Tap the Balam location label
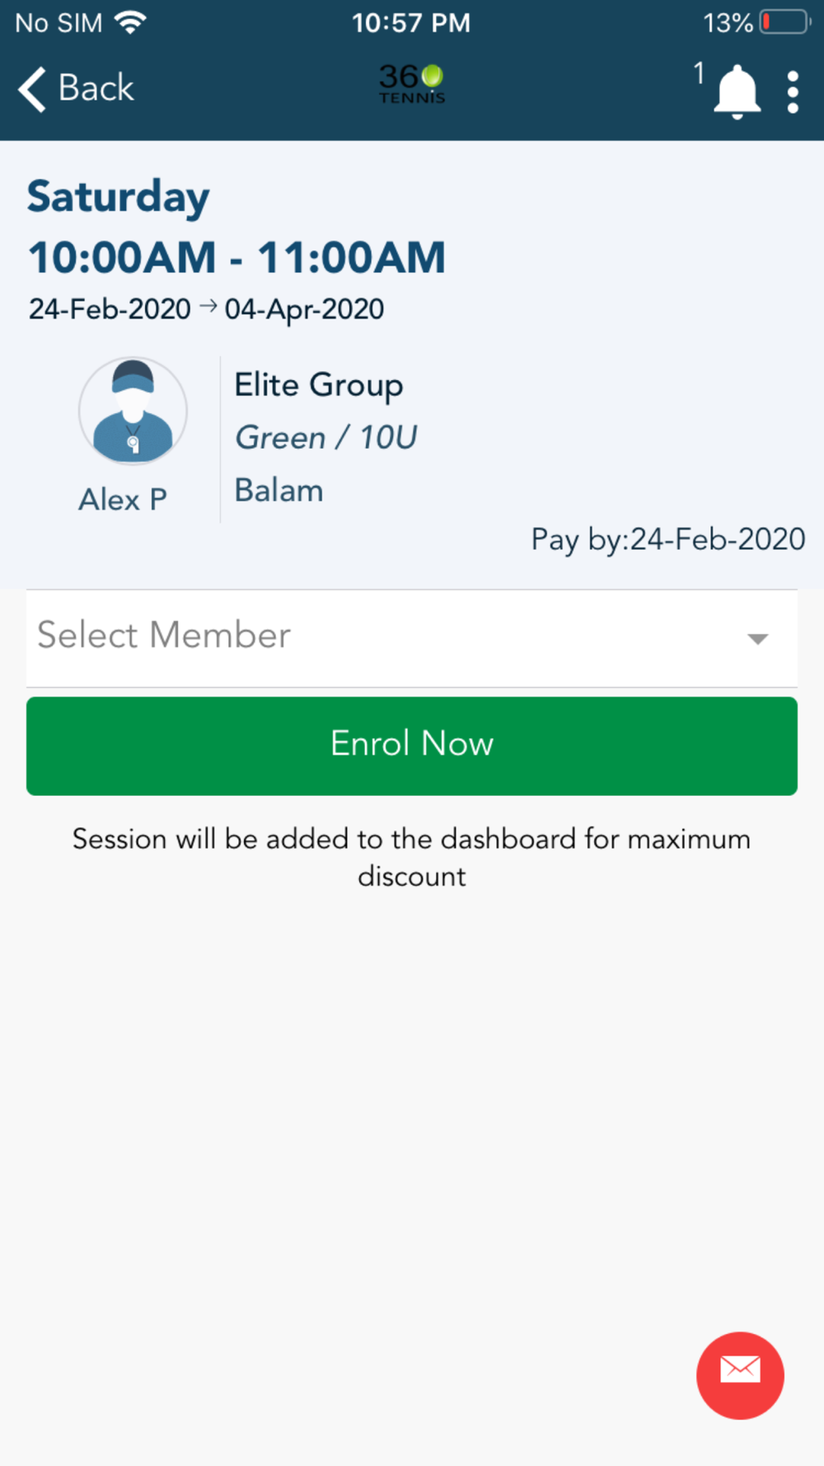Image resolution: width=824 pixels, height=1466 pixels. click(x=279, y=491)
